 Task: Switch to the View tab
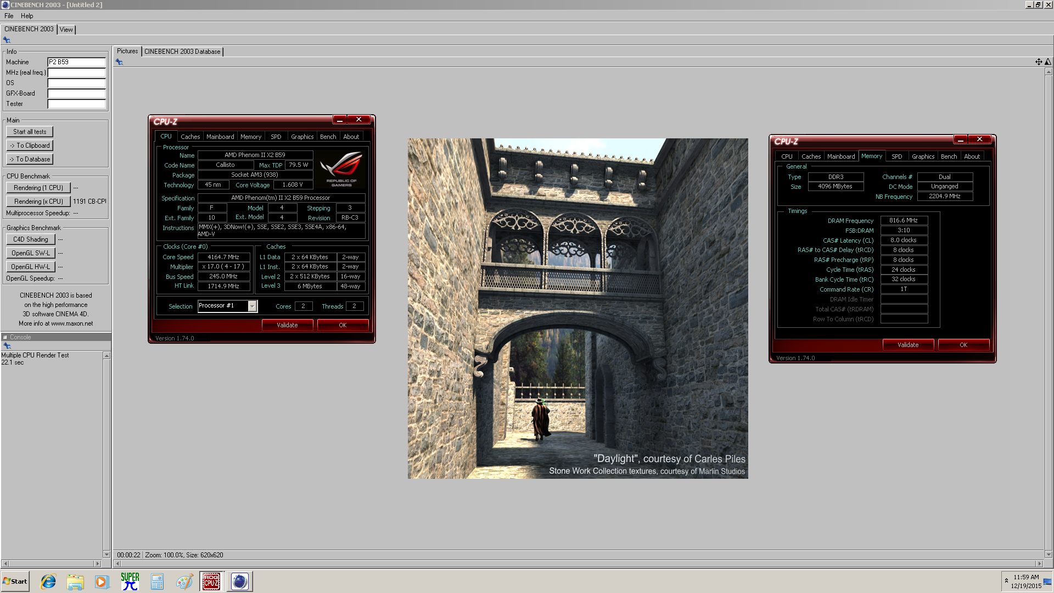[66, 30]
